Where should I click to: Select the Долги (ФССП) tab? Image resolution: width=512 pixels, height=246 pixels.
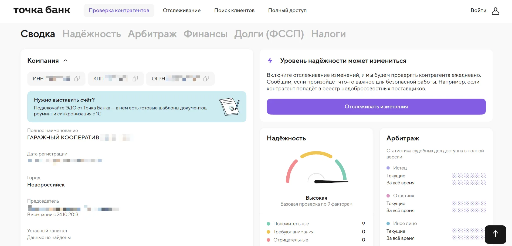point(269,34)
